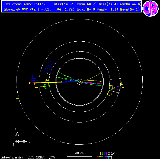Click the magenta calorimeter cluster at right
Image resolution: width=160 pixels, height=159 pixels.
tap(115, 87)
